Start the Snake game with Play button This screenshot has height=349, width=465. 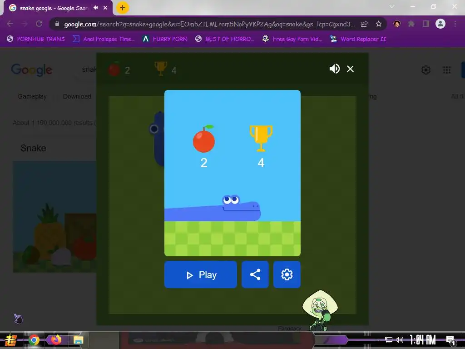pyautogui.click(x=200, y=274)
